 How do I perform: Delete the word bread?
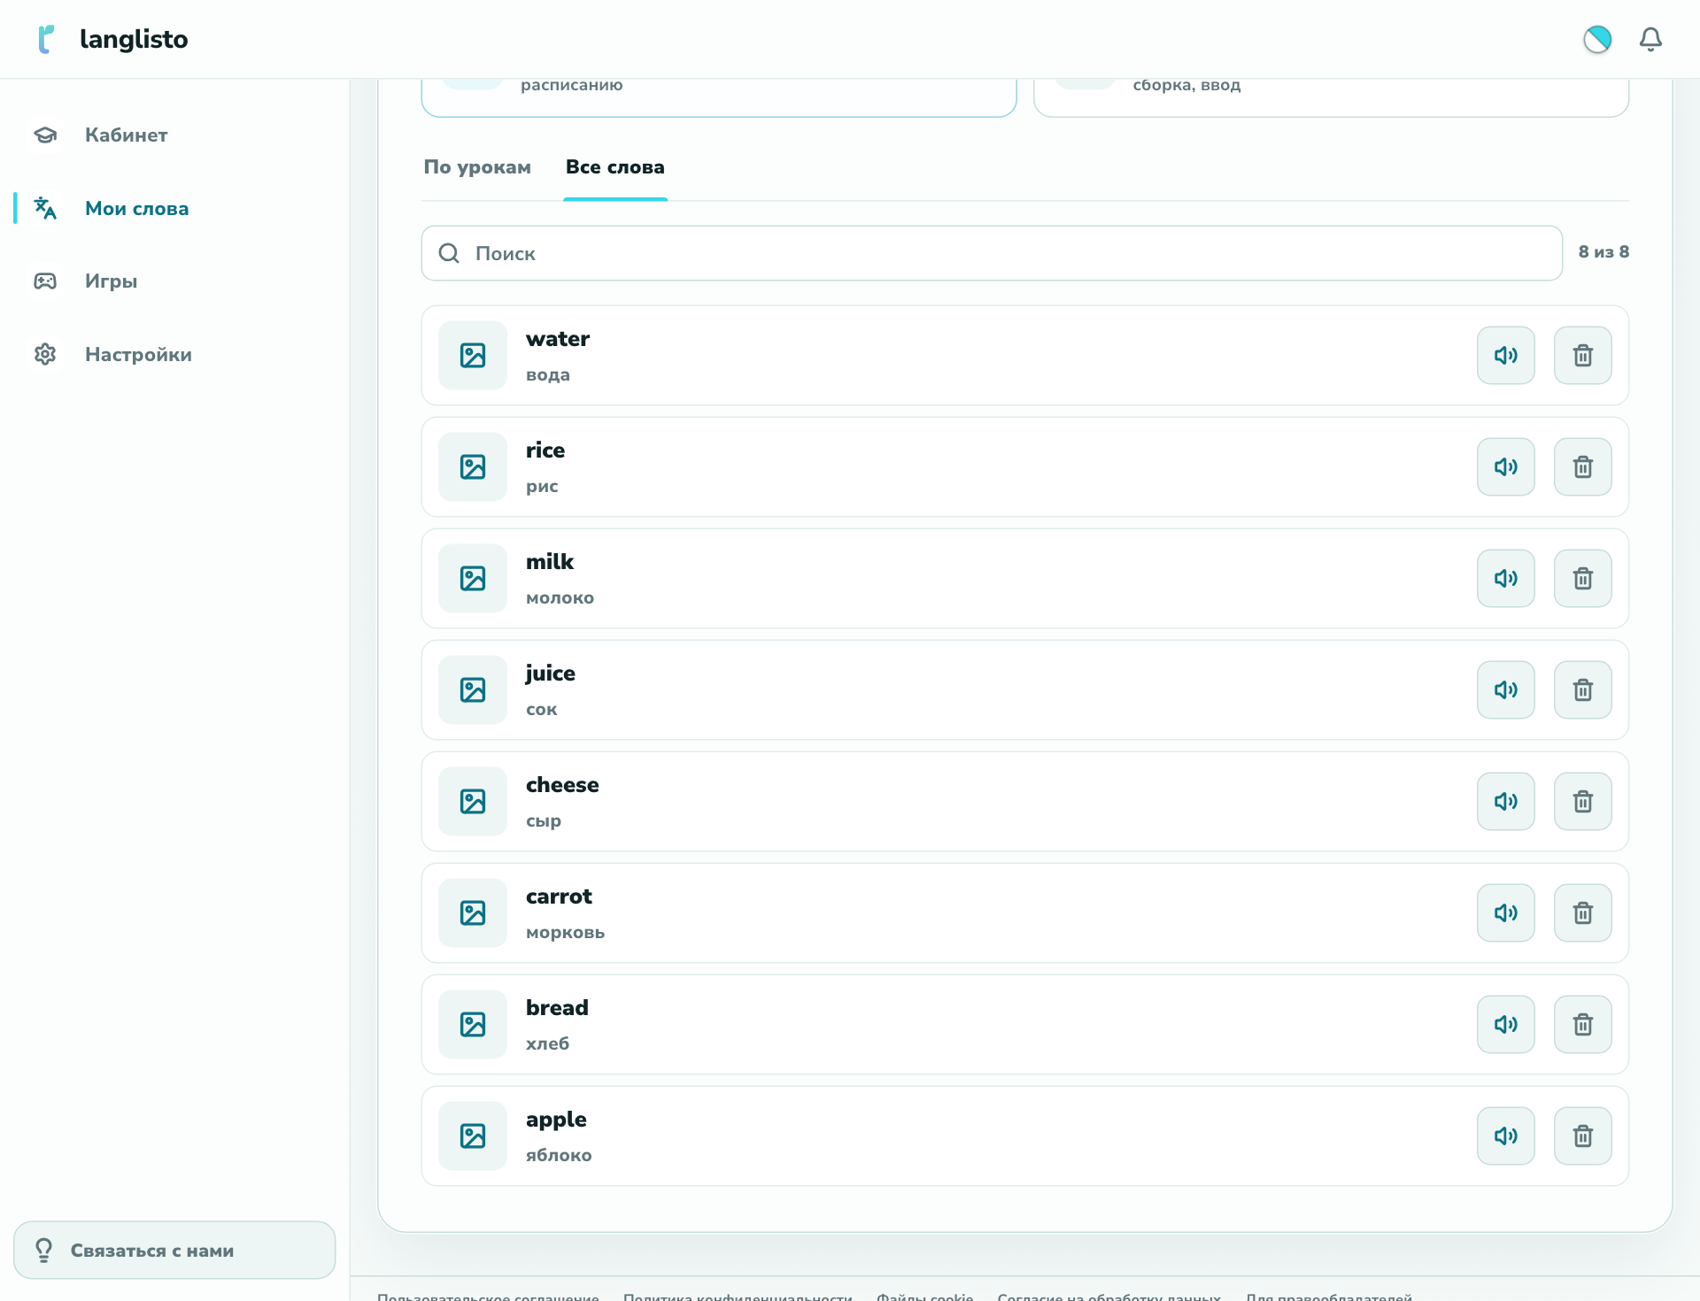tap(1582, 1024)
